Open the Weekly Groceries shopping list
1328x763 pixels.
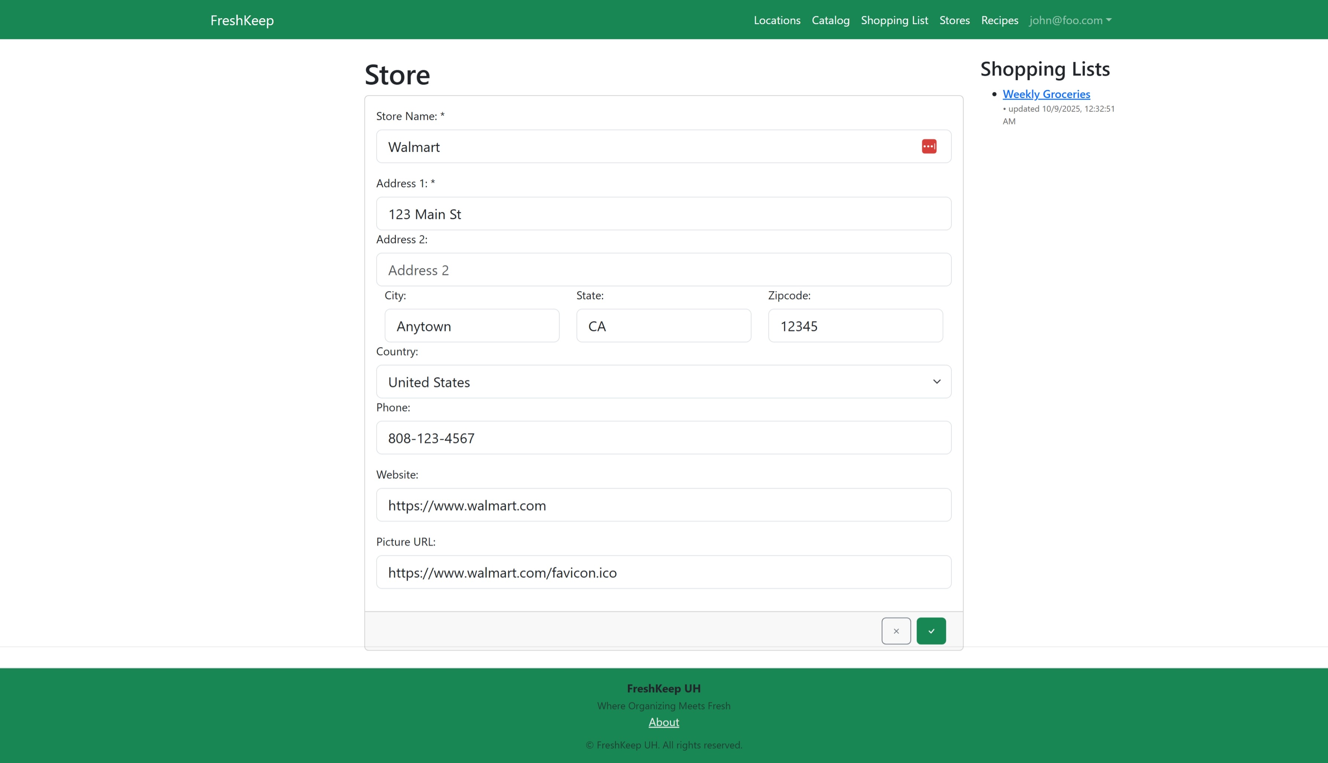click(1046, 94)
